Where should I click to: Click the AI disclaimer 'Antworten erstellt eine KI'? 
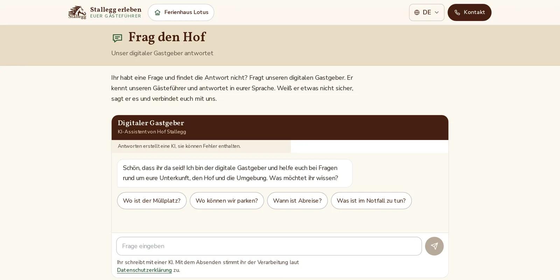(x=179, y=146)
